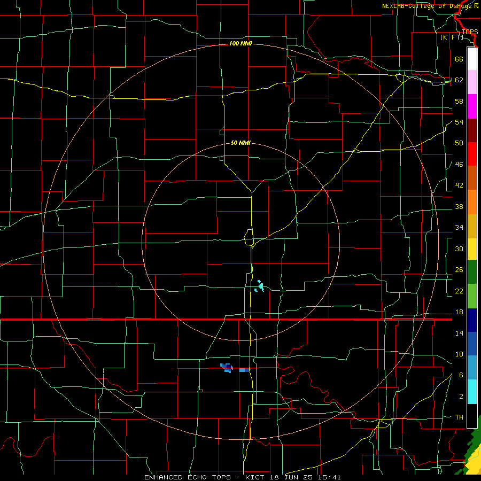Click the blue 10-14 kft legend swatch

(x=472, y=344)
